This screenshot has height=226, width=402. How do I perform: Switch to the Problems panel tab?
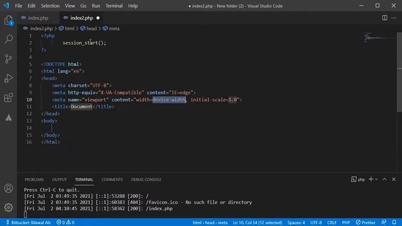(x=34, y=180)
